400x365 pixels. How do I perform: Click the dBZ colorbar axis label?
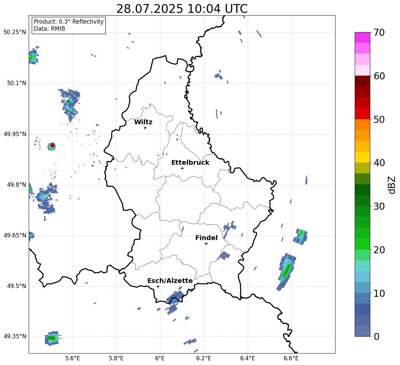tap(392, 185)
